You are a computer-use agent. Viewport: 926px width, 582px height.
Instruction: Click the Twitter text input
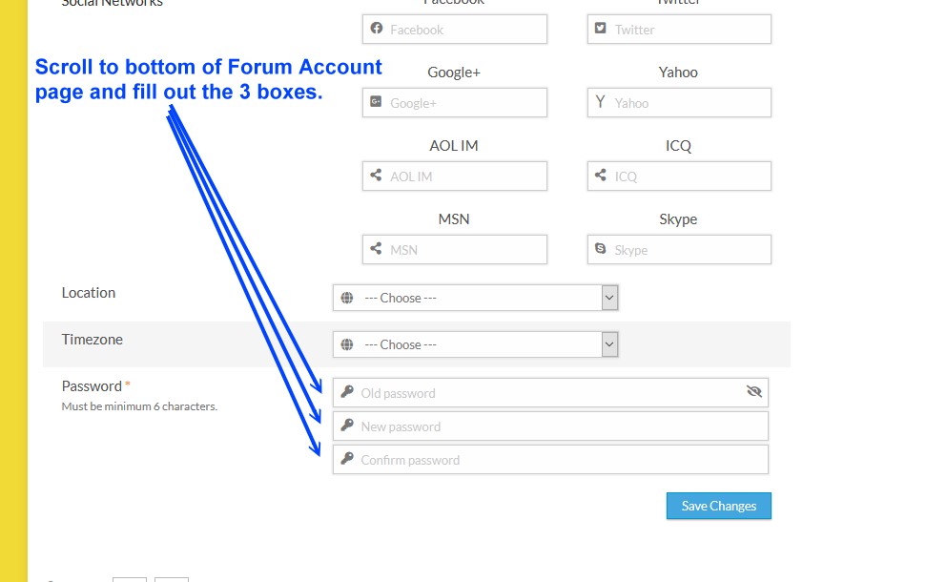687,30
